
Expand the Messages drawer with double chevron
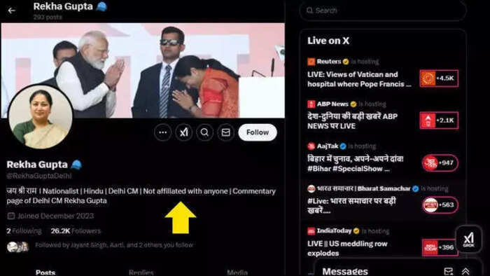tap(465, 271)
